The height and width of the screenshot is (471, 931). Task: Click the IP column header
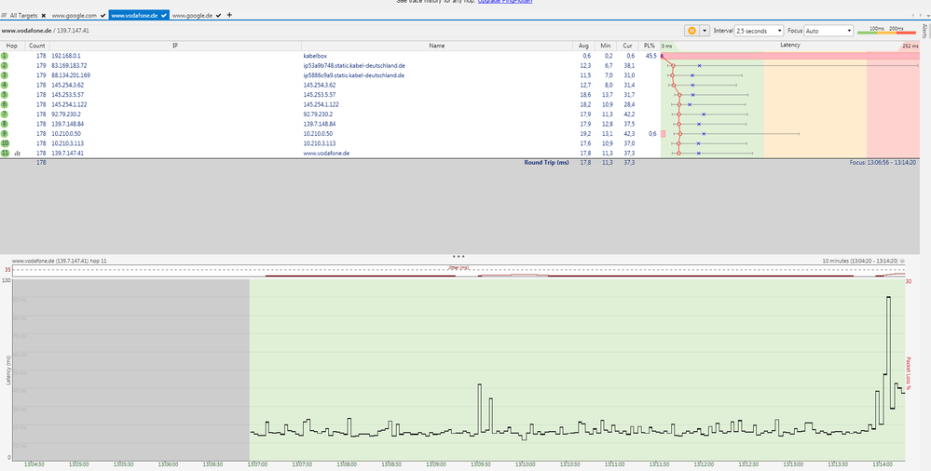175,46
